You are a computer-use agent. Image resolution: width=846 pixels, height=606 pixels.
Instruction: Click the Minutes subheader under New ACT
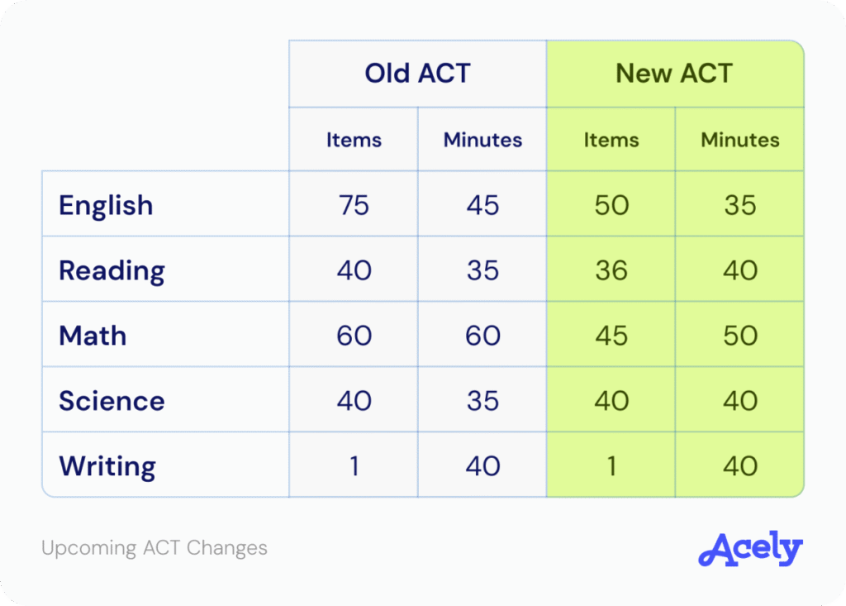pyautogui.click(x=739, y=140)
